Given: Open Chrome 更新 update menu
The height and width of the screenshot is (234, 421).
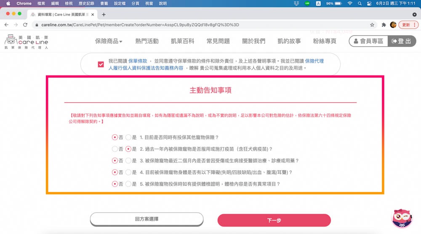Looking at the screenshot, I should [x=406, y=25].
